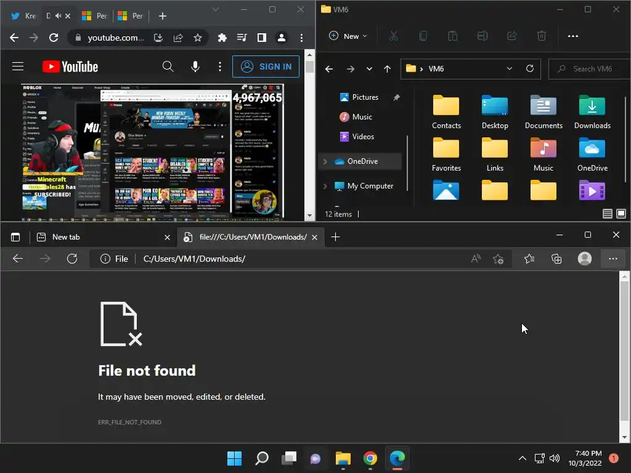Select Music in Explorer sidebar

[356, 116]
